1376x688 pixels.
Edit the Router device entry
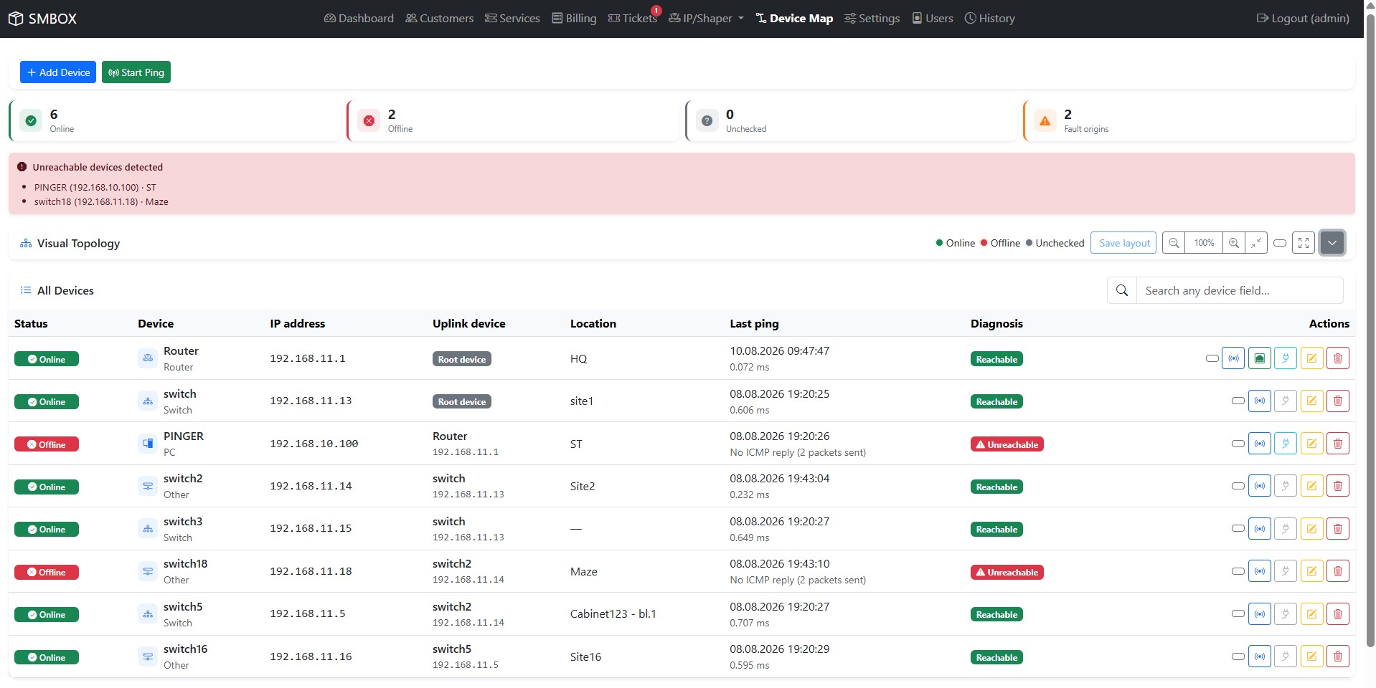(x=1311, y=358)
